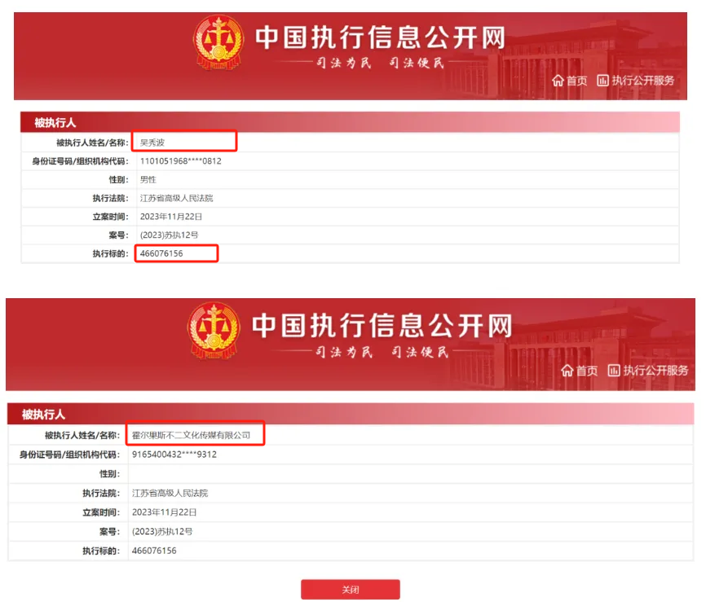Click the 中国执行信息公开网 title in lower banner

click(382, 325)
